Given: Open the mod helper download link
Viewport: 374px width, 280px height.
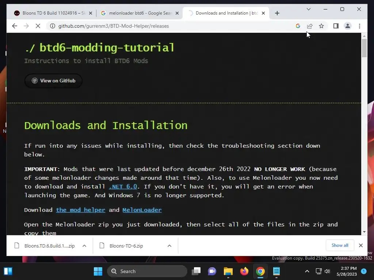Looking at the screenshot, I should [x=80, y=210].
